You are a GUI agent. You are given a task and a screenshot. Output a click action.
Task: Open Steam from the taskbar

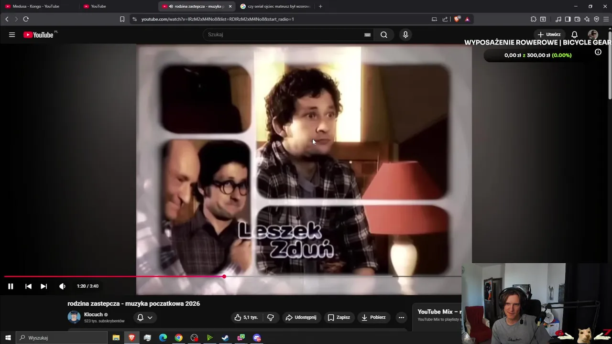(x=225, y=338)
